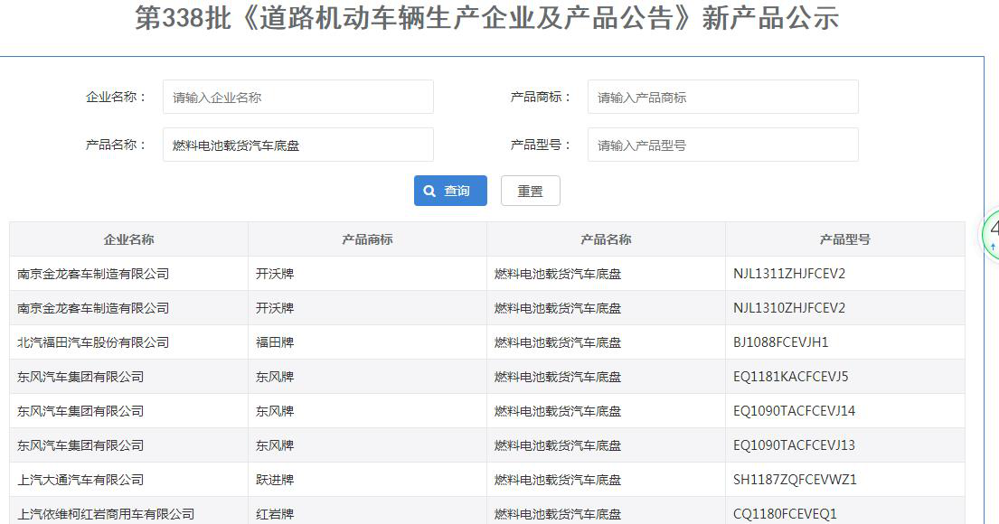Click the 产品型号 column header

844,239
